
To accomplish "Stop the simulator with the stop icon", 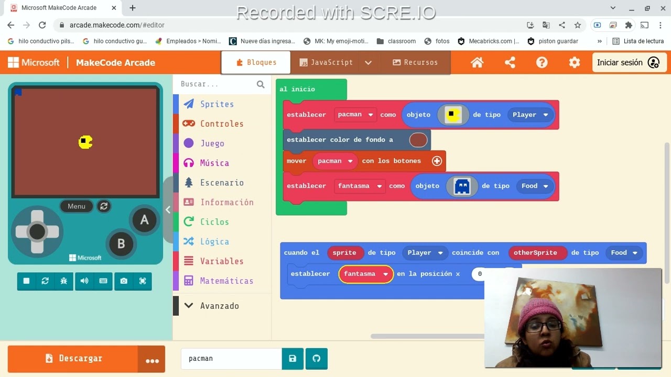I will pyautogui.click(x=26, y=281).
